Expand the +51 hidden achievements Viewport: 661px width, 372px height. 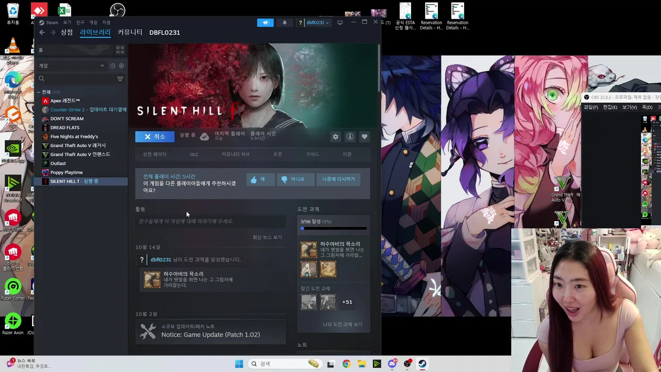point(347,302)
